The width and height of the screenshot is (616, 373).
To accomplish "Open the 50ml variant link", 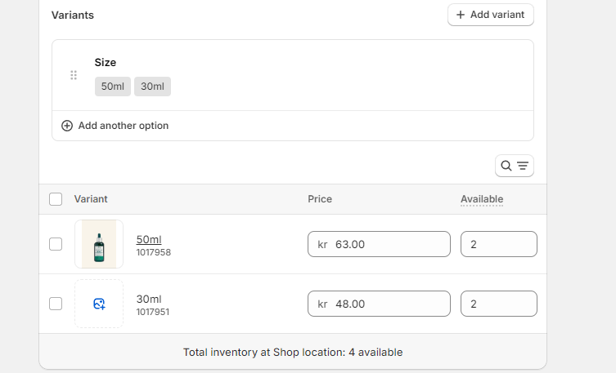I will pos(148,239).
